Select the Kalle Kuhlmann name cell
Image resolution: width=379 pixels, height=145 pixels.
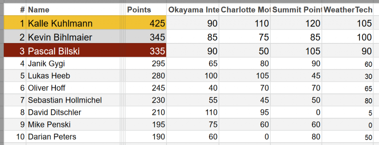click(73, 23)
